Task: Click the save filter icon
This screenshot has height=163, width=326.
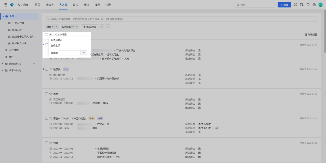Action: (102, 27)
